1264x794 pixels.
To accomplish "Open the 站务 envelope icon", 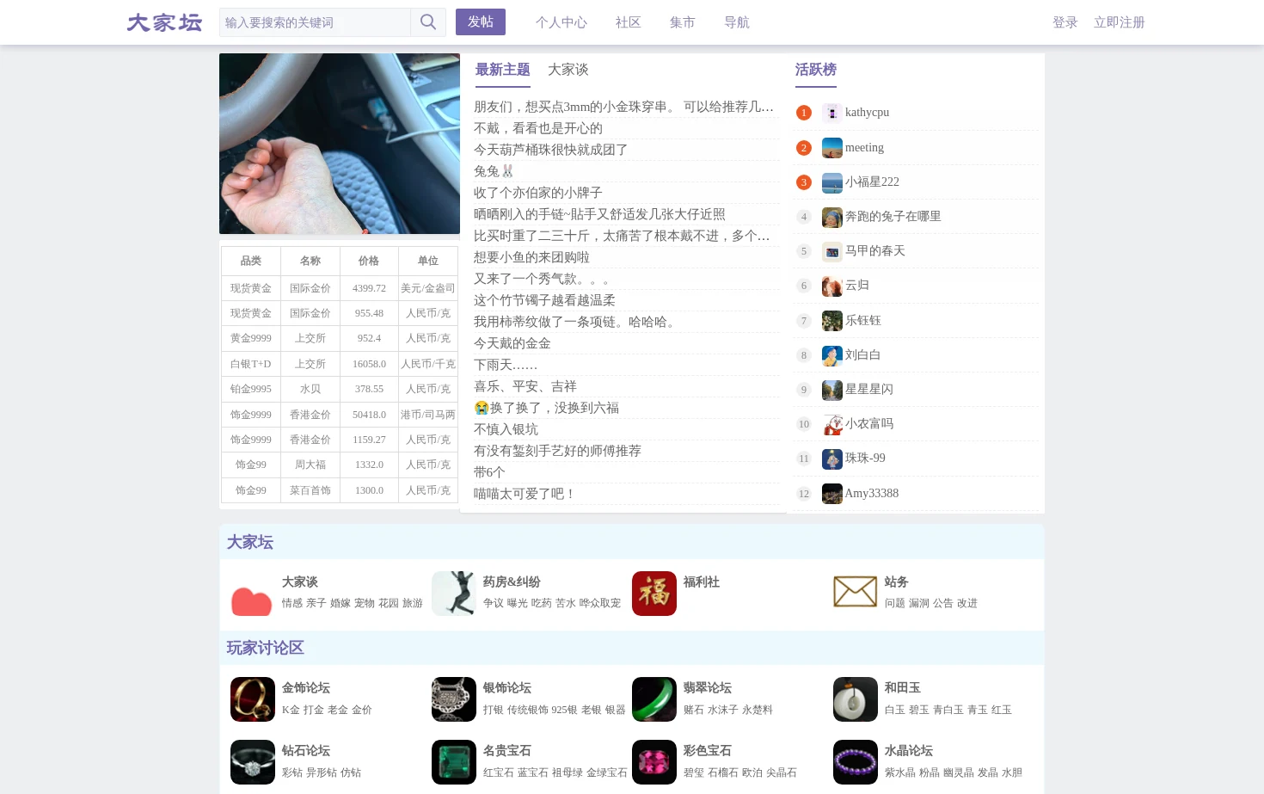I will (x=856, y=594).
